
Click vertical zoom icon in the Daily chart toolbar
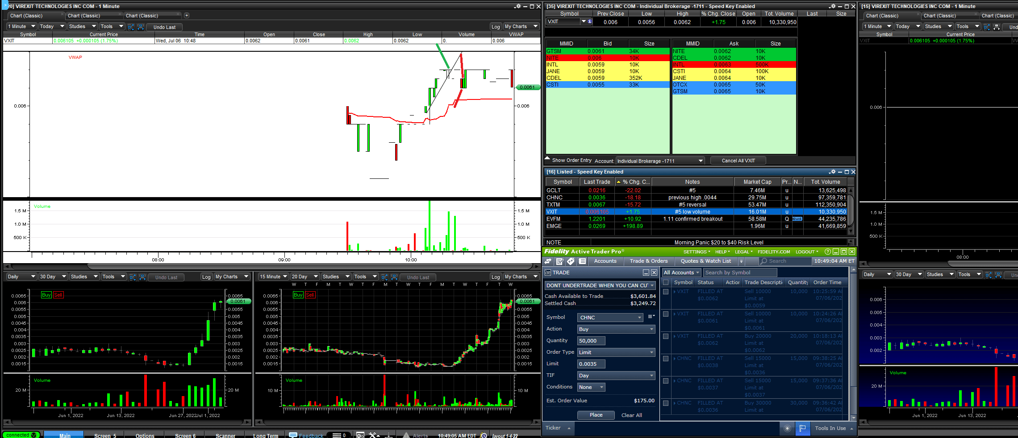(x=133, y=277)
